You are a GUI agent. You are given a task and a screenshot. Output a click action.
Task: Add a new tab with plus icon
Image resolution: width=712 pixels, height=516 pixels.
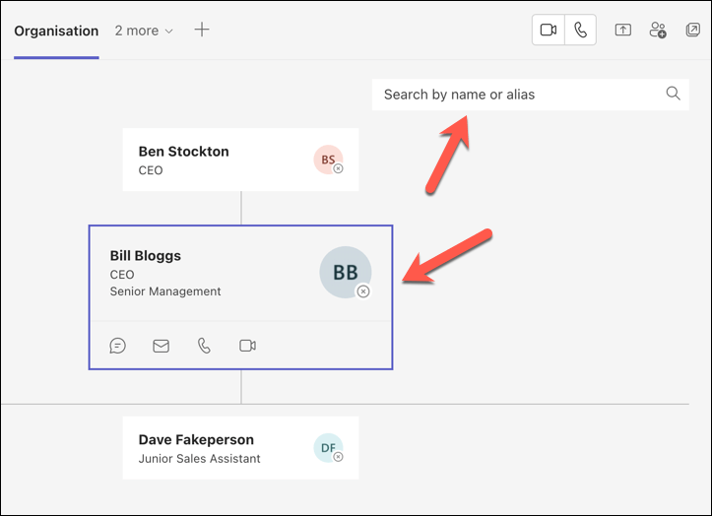(x=202, y=30)
